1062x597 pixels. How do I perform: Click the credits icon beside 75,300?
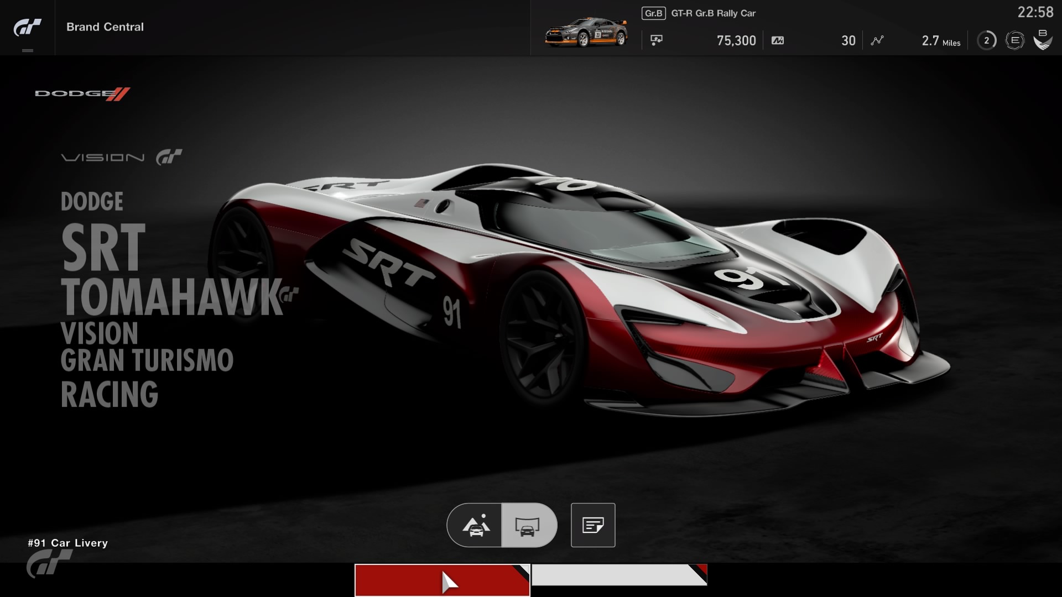tap(657, 40)
